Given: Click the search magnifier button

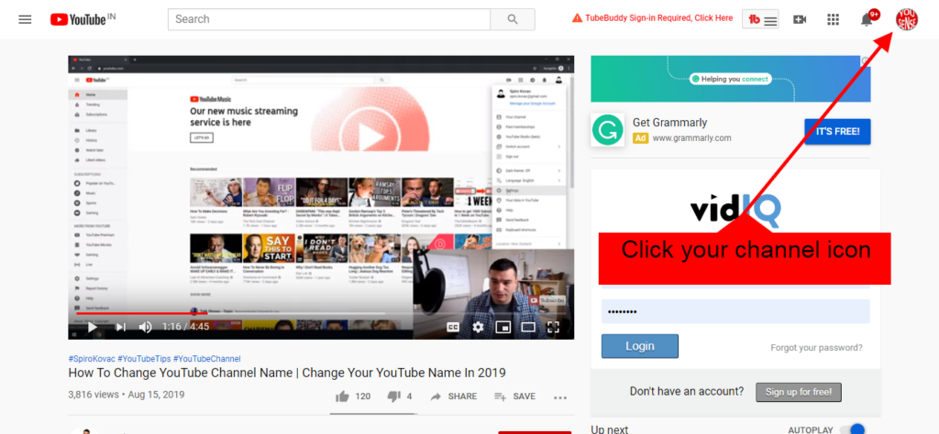Looking at the screenshot, I should coord(512,19).
